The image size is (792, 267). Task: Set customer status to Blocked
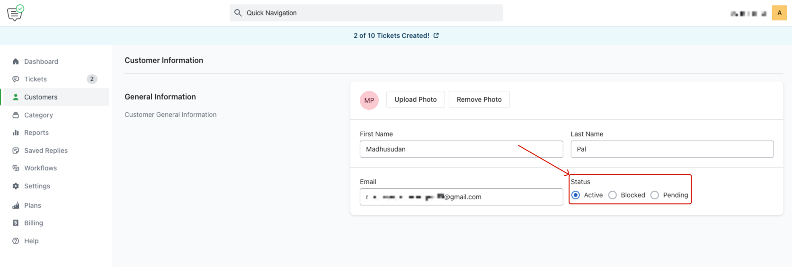point(613,195)
